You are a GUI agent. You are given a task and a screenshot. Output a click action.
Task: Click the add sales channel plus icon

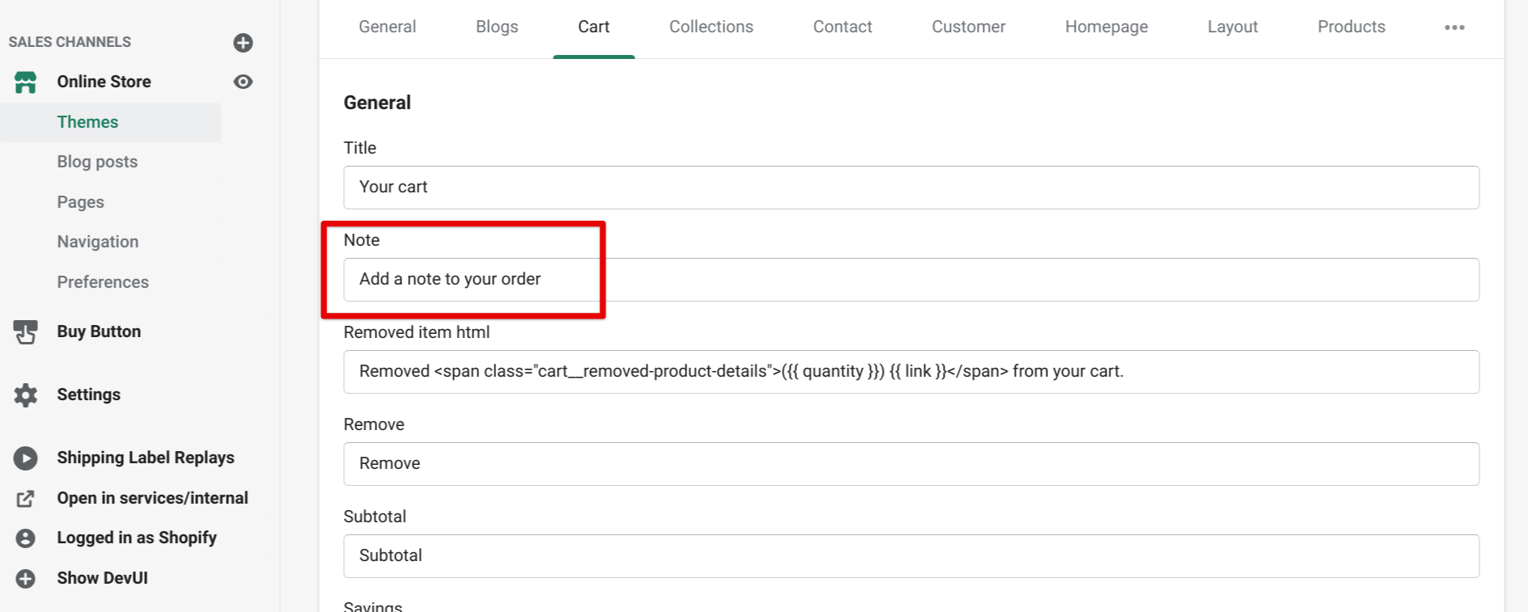click(243, 43)
